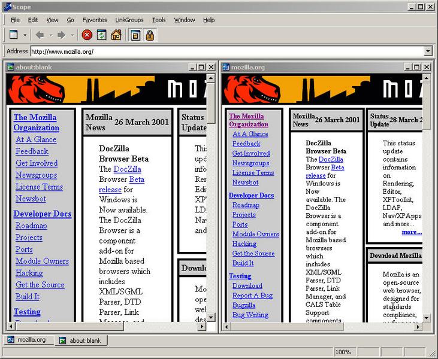438x359 pixels.
Task: Click scroll-down arrow in about:blank window
Action: [211, 317]
